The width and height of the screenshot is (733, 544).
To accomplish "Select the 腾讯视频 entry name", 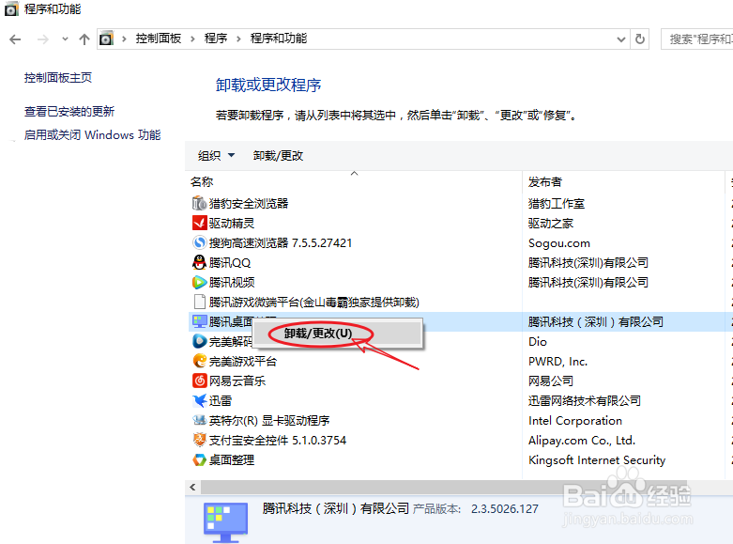I will (232, 282).
